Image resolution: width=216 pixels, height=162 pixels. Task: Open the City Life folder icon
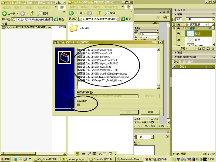[x=74, y=28]
